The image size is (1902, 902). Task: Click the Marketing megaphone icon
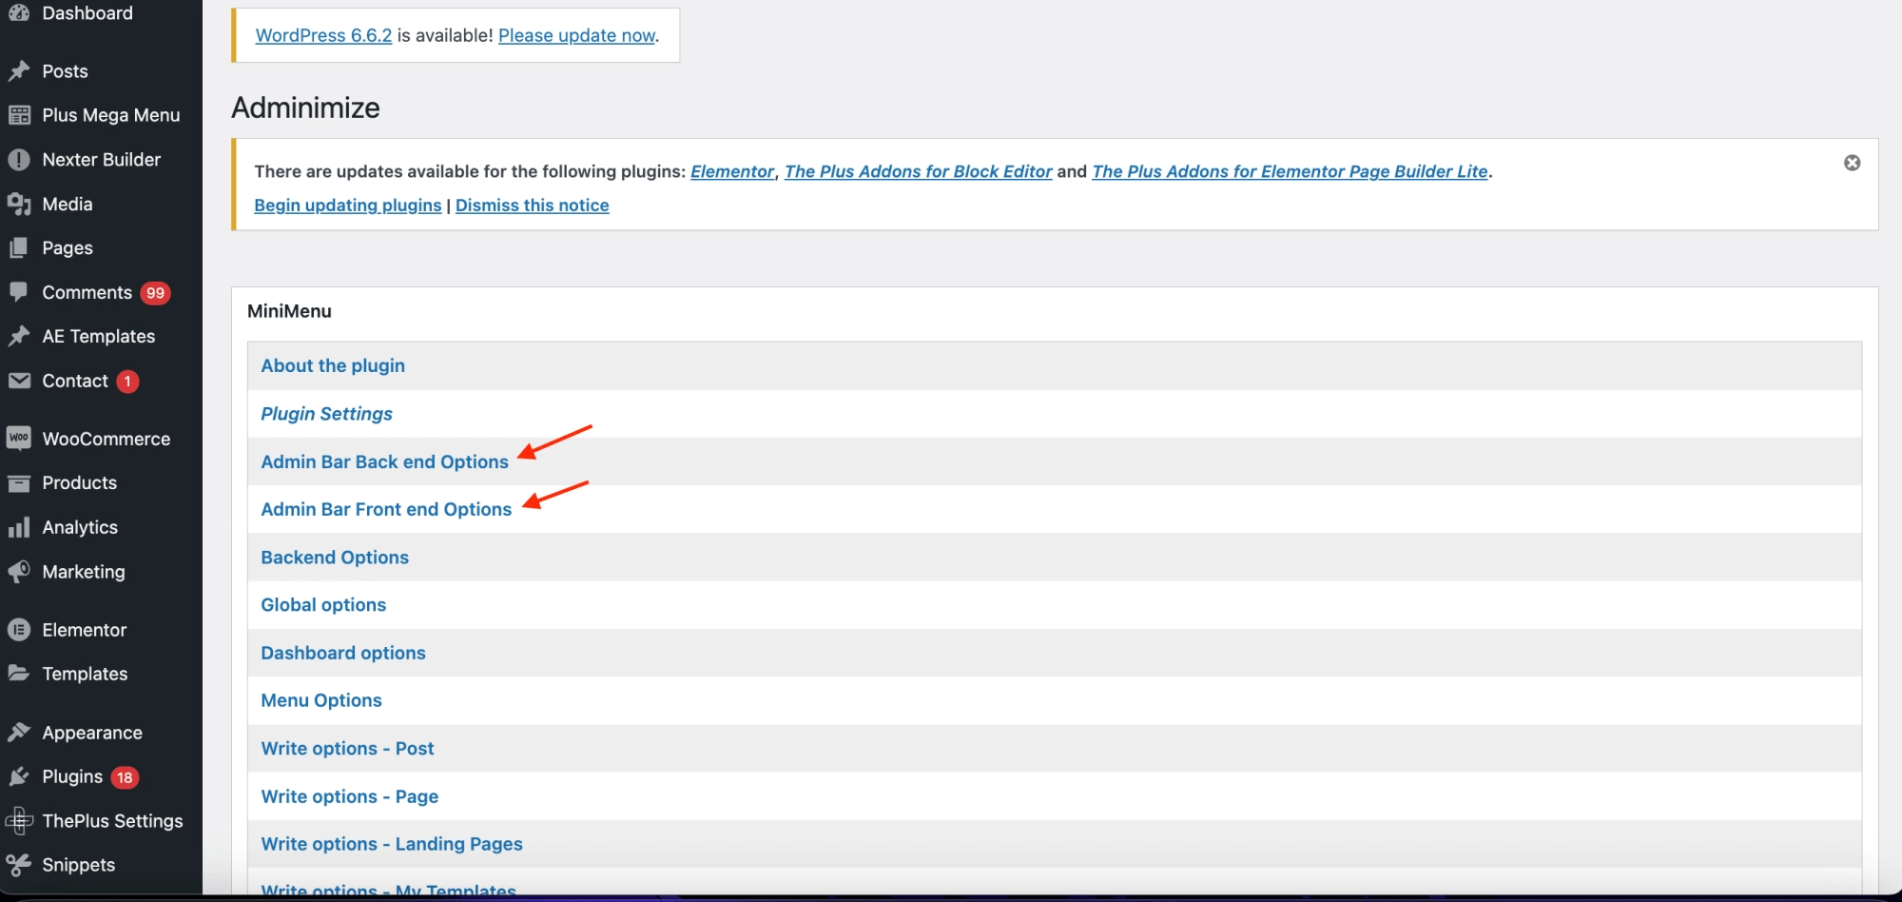click(x=20, y=571)
